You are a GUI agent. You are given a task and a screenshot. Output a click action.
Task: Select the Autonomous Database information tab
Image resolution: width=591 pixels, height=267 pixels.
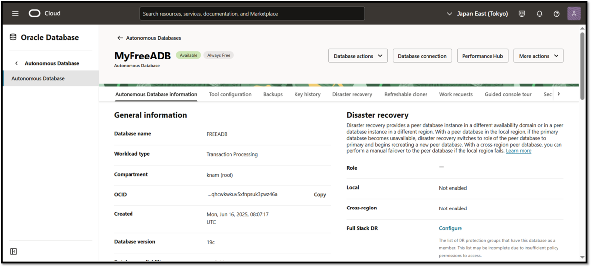pyautogui.click(x=156, y=94)
